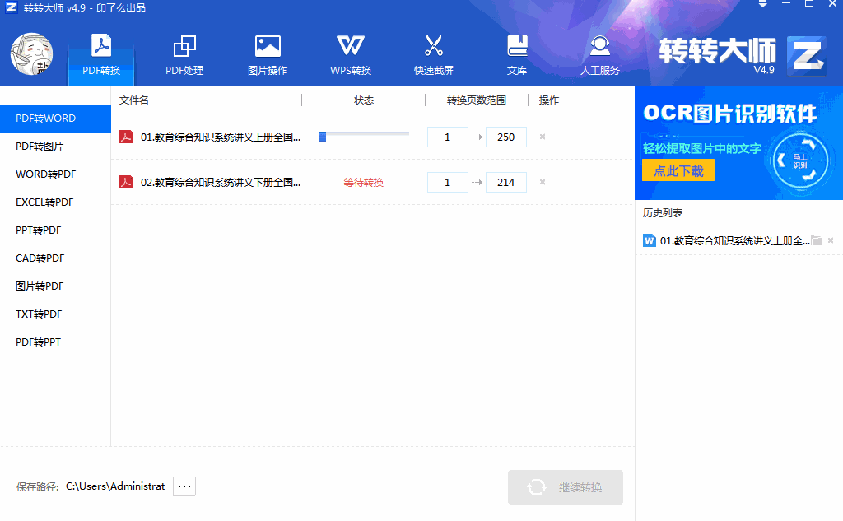Remove file 01 with its delete icon
The image size is (843, 521).
pos(543,137)
